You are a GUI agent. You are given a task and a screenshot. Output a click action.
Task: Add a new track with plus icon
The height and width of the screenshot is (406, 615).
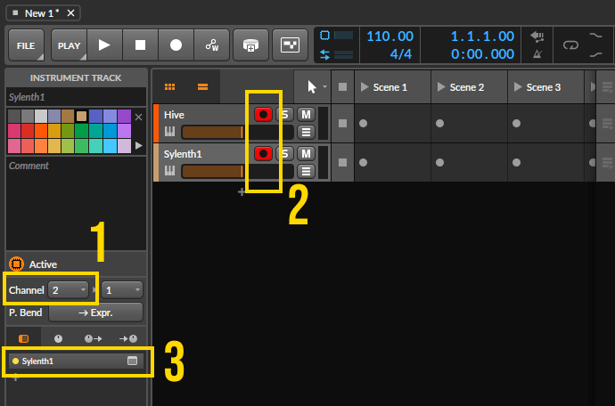[x=242, y=191]
